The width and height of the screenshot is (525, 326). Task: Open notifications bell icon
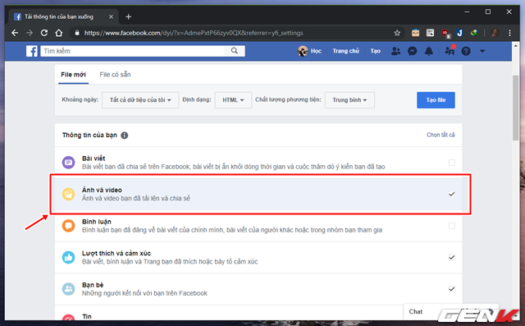(x=428, y=51)
